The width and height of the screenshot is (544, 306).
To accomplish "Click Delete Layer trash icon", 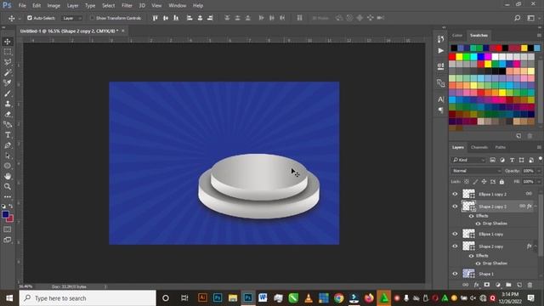I will [530, 285].
